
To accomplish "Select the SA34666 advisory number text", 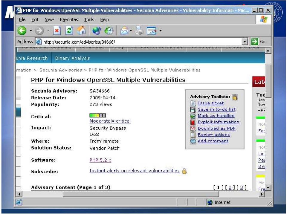I will (x=100, y=91).
